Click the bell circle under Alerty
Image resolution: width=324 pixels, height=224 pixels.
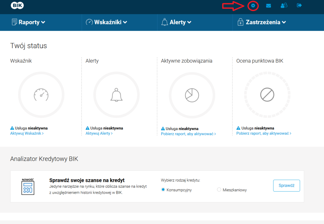coord(116,95)
